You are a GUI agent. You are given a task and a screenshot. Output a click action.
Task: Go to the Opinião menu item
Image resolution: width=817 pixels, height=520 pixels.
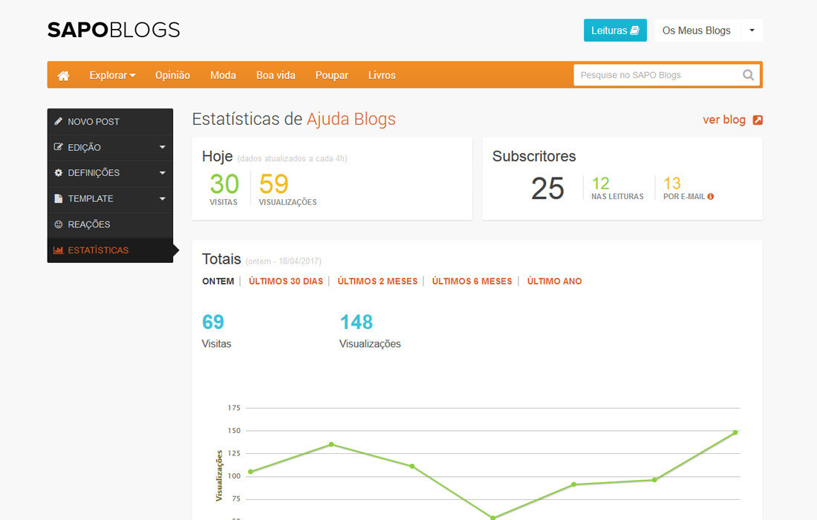click(x=172, y=75)
